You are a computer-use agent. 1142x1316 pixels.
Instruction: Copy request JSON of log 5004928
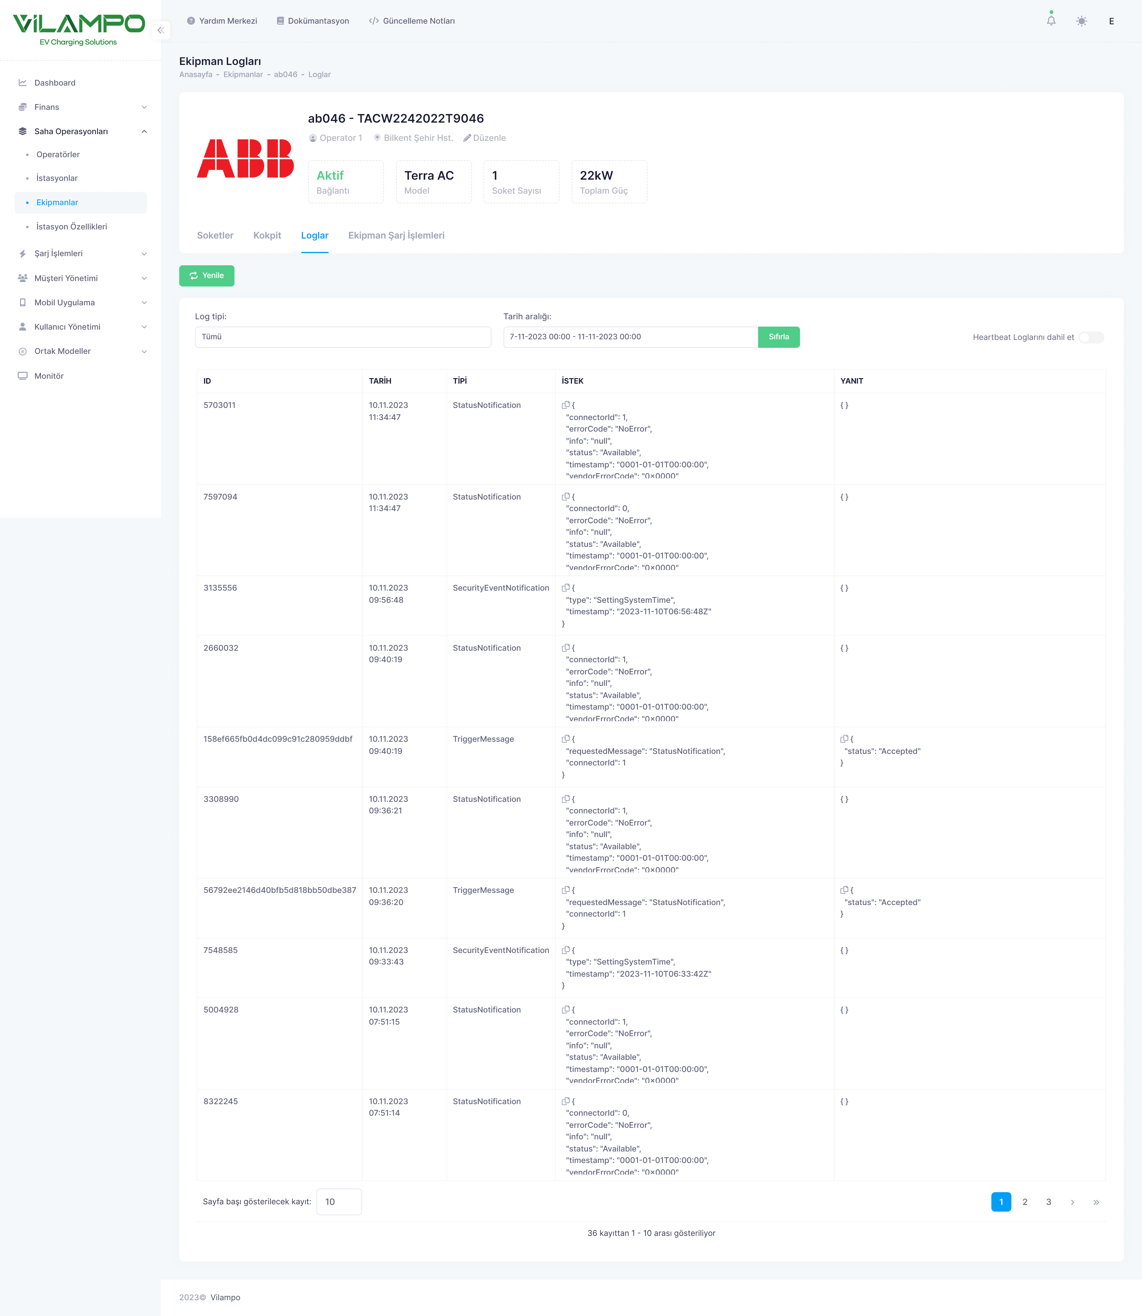(x=565, y=1010)
